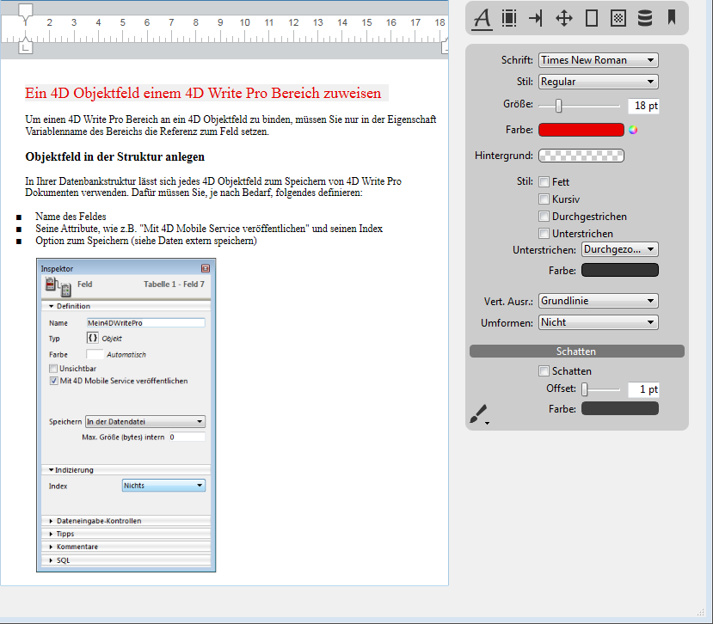Open the tab stops panel icon
Image resolution: width=713 pixels, height=624 pixels.
click(x=536, y=18)
